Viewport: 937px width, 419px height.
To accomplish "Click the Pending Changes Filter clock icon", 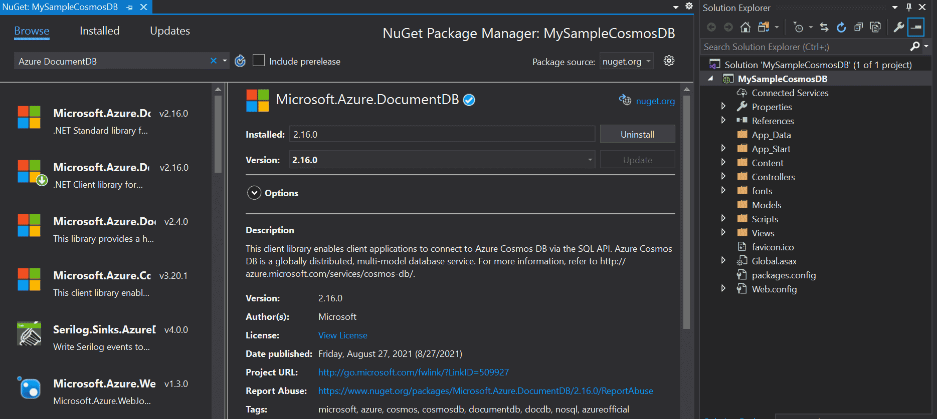I will pos(799,27).
